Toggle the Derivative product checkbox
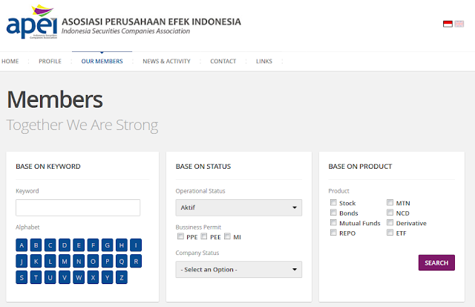 point(390,223)
